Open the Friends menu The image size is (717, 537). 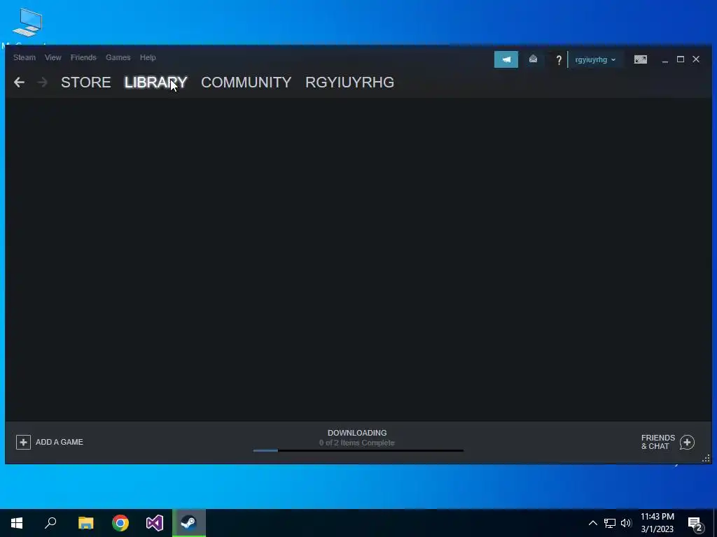[83, 57]
